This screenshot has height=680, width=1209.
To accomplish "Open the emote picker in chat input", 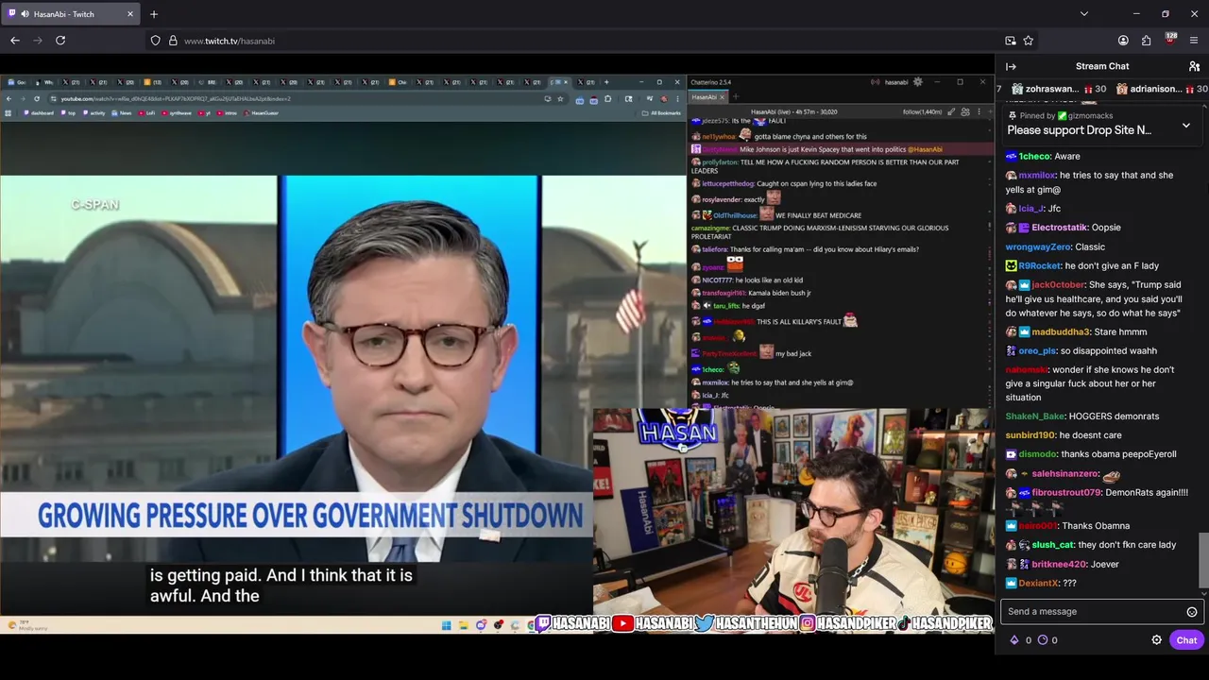I will (x=1192, y=612).
